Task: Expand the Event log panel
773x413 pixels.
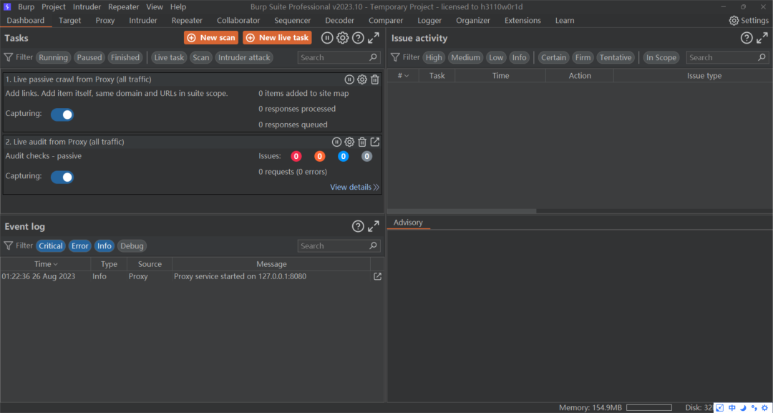Action: [374, 226]
